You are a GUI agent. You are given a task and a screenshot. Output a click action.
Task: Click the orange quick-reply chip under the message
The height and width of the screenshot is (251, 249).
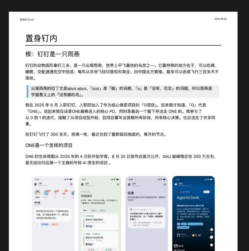(x=55, y=224)
